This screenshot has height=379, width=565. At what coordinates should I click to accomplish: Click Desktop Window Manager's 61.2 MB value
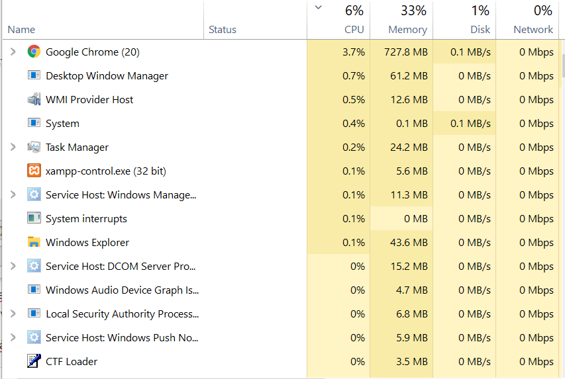click(x=409, y=76)
